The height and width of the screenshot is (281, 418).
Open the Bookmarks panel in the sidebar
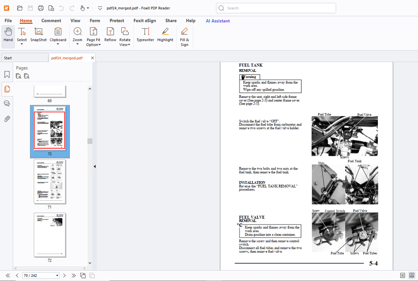click(x=7, y=75)
